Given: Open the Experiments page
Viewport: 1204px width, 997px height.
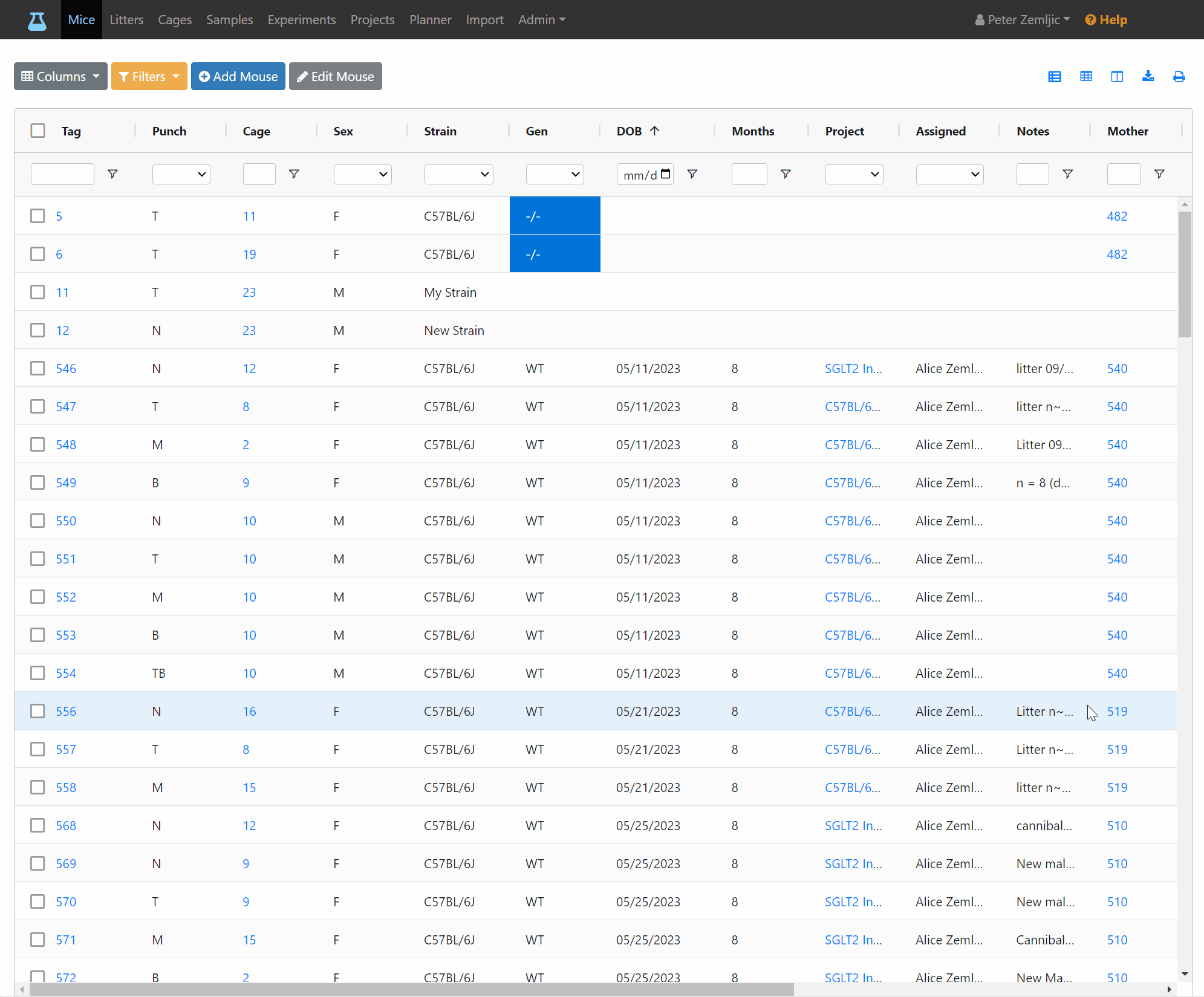Looking at the screenshot, I should 302,20.
